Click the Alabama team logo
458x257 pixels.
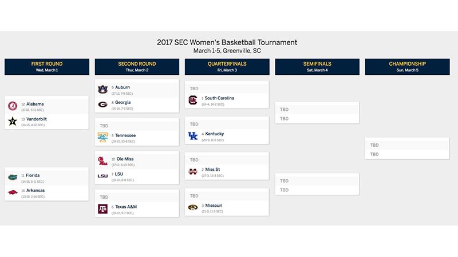click(x=13, y=106)
